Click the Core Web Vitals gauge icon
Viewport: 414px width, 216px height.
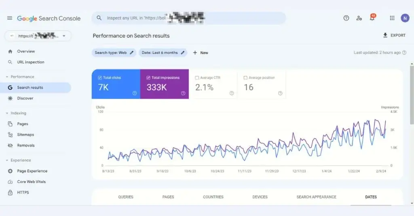pyautogui.click(x=10, y=182)
